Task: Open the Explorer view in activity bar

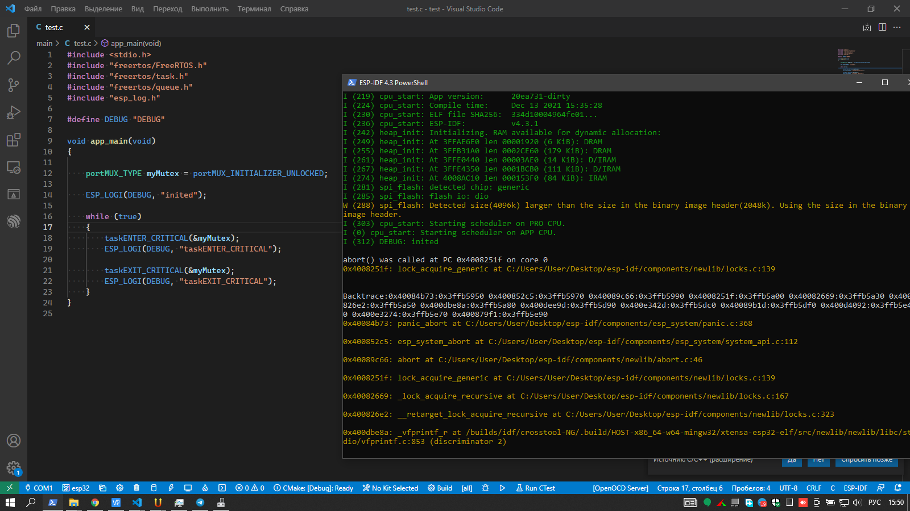Action: point(14,31)
